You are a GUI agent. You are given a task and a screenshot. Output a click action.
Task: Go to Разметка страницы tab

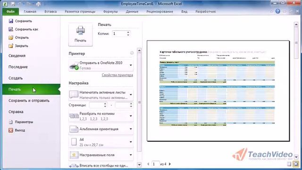tap(80, 11)
